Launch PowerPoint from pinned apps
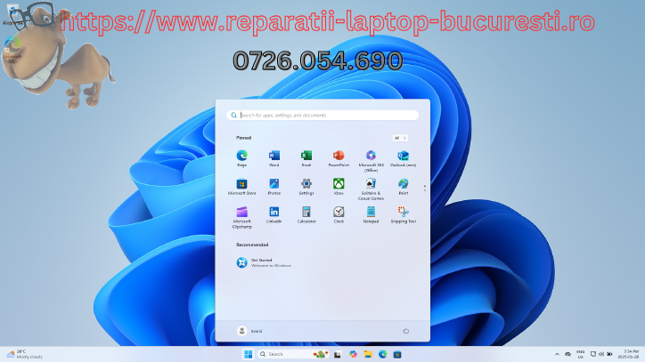645x362 pixels. pos(339,157)
